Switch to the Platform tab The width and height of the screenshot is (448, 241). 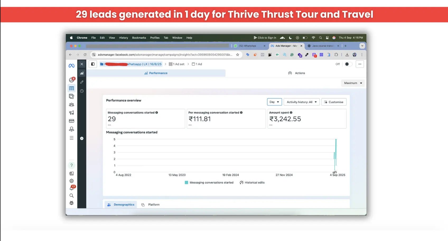(x=151, y=205)
